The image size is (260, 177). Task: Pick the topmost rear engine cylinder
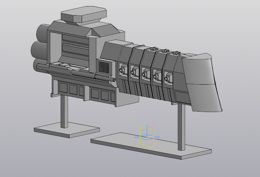[x=43, y=33]
